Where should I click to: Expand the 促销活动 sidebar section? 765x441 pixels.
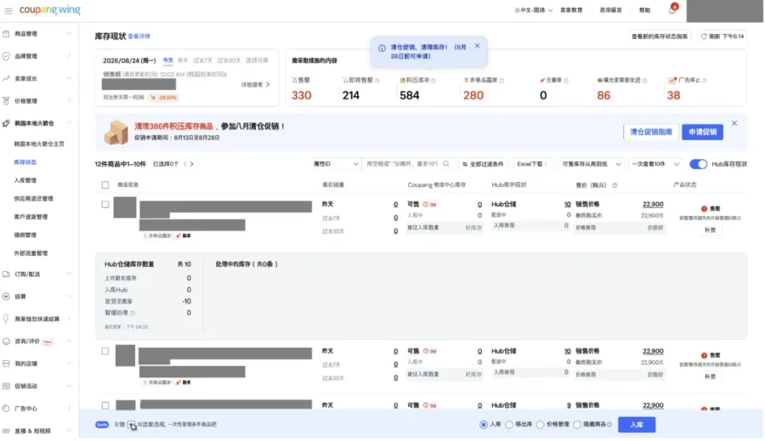tap(69, 387)
